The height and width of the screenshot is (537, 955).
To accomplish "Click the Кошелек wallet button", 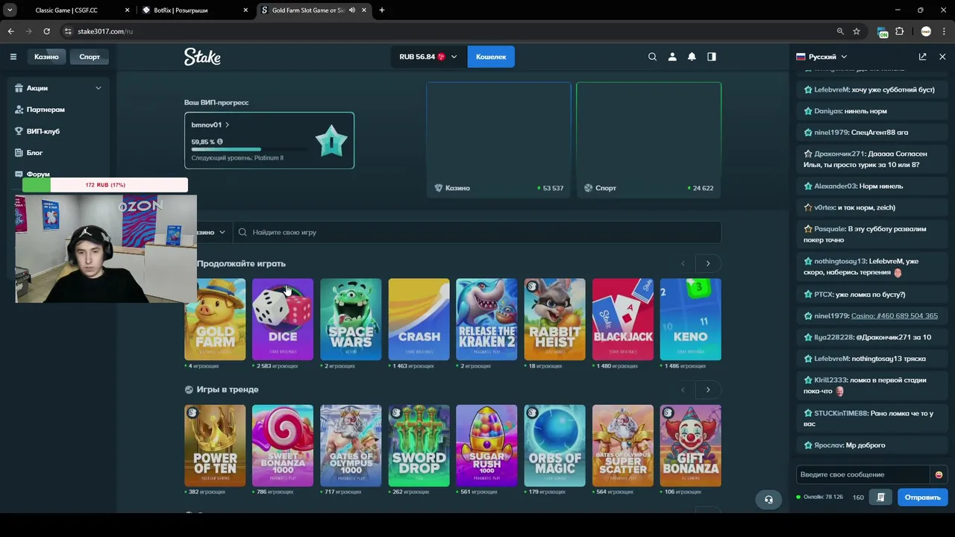I will [x=491, y=57].
